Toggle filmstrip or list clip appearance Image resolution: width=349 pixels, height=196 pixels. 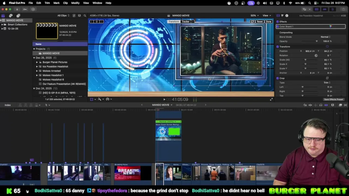pos(74,16)
